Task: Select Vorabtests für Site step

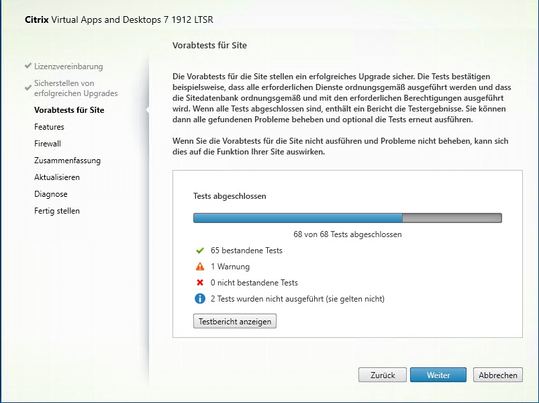Action: [x=69, y=110]
